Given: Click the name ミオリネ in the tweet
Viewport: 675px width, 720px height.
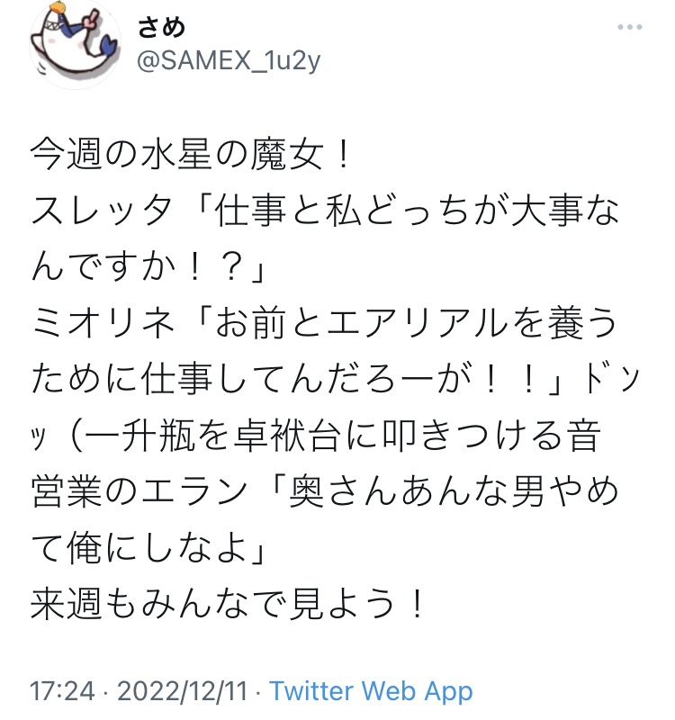Looking at the screenshot, I should click(103, 323).
